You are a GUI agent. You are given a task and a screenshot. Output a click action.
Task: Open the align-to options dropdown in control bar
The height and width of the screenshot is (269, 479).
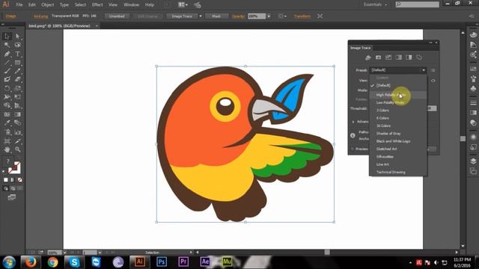click(x=282, y=16)
